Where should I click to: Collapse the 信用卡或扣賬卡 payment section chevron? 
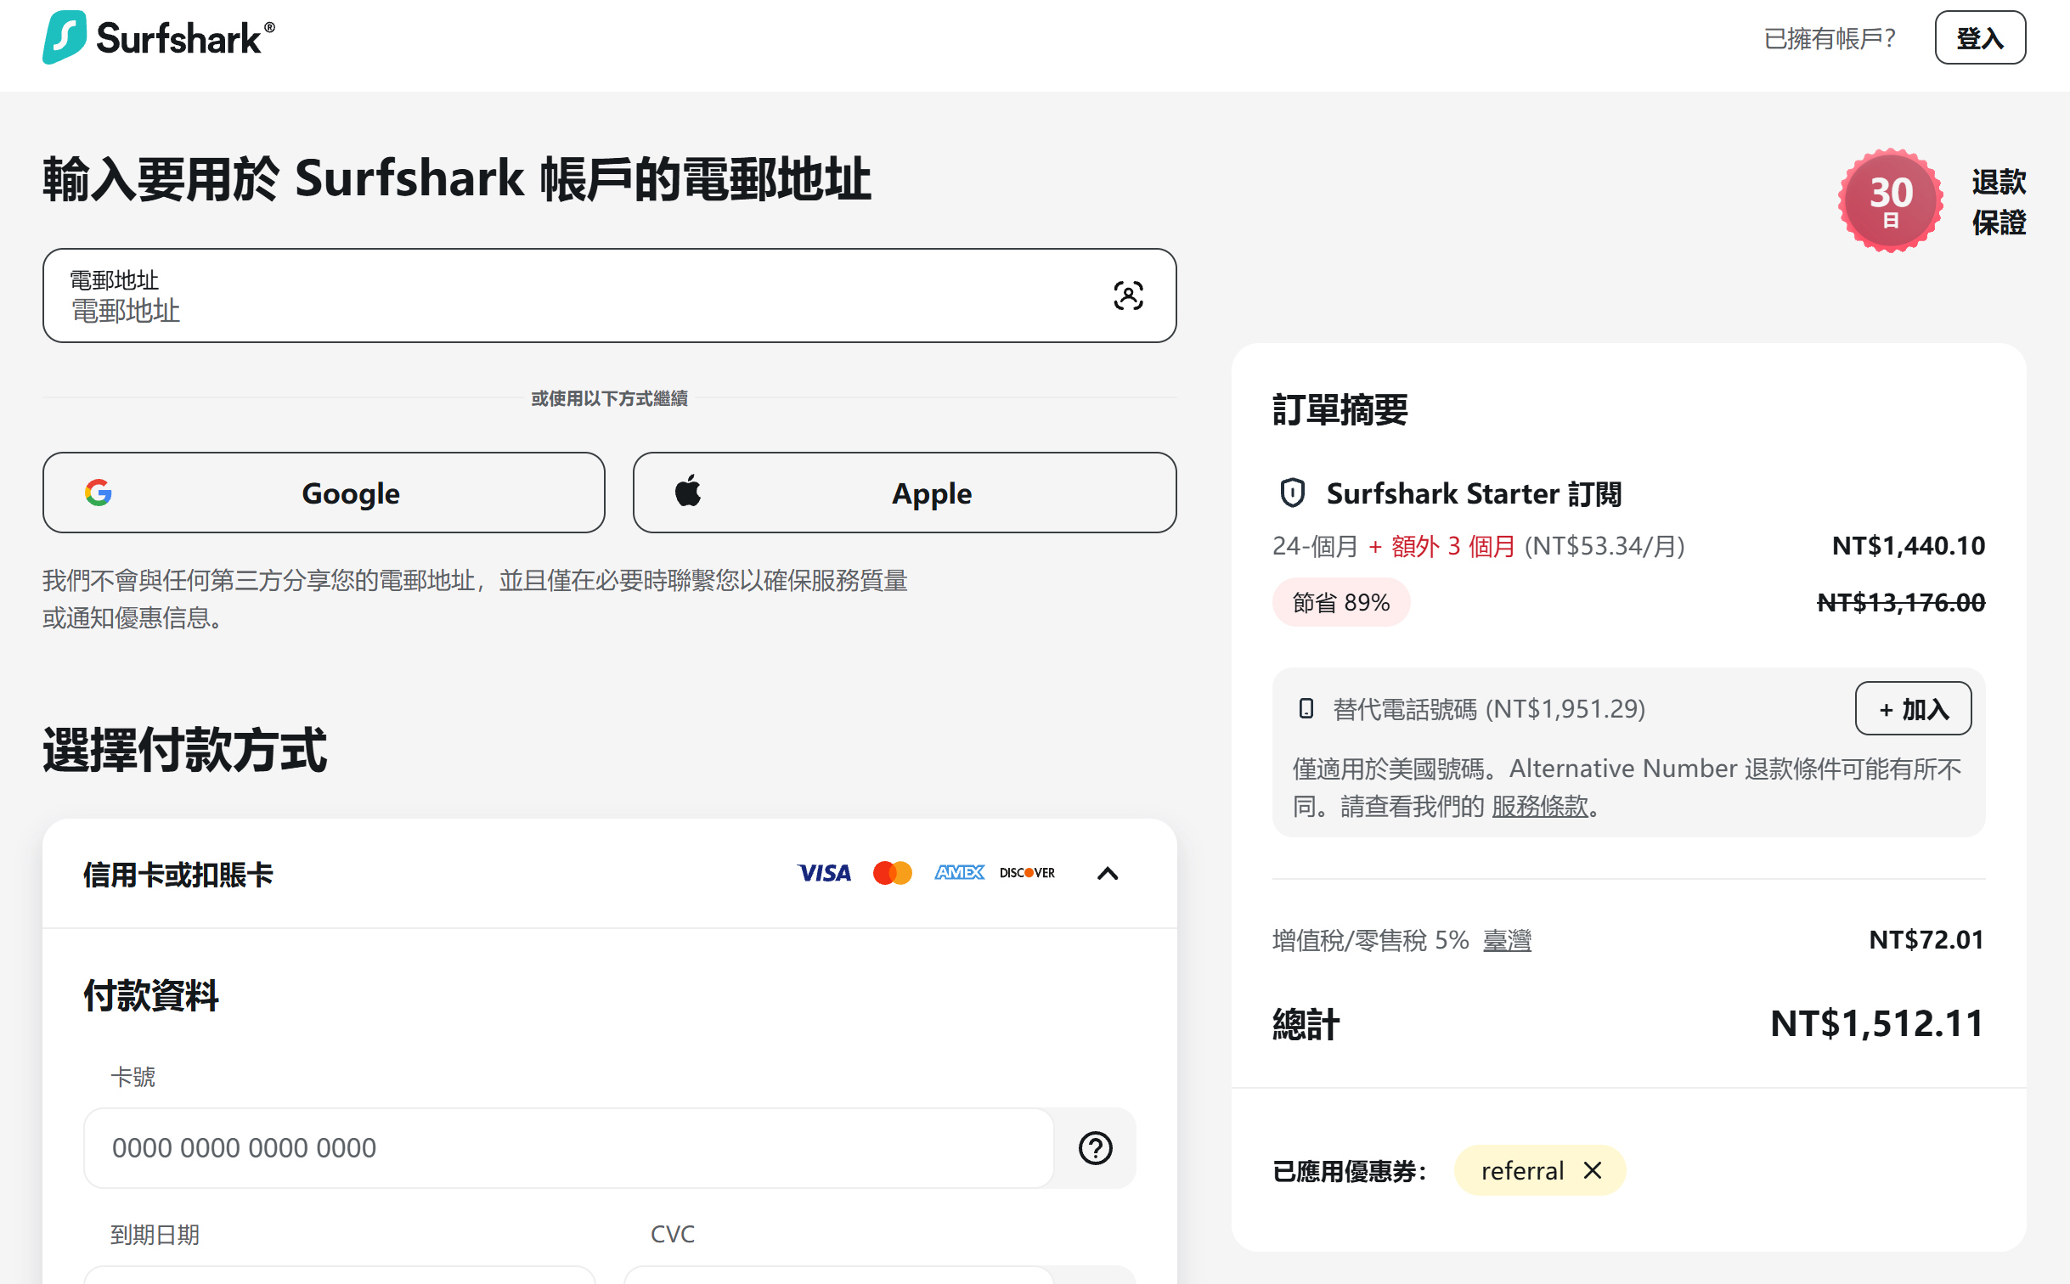[1108, 874]
